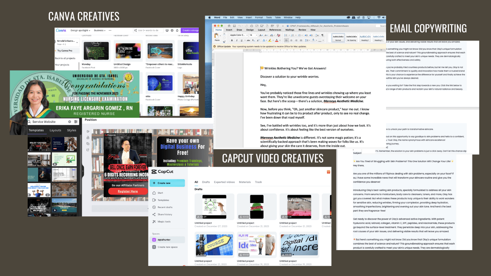This screenshot has width=491, height=276.
Task: Clear the Service Website search text
Action: (69, 122)
